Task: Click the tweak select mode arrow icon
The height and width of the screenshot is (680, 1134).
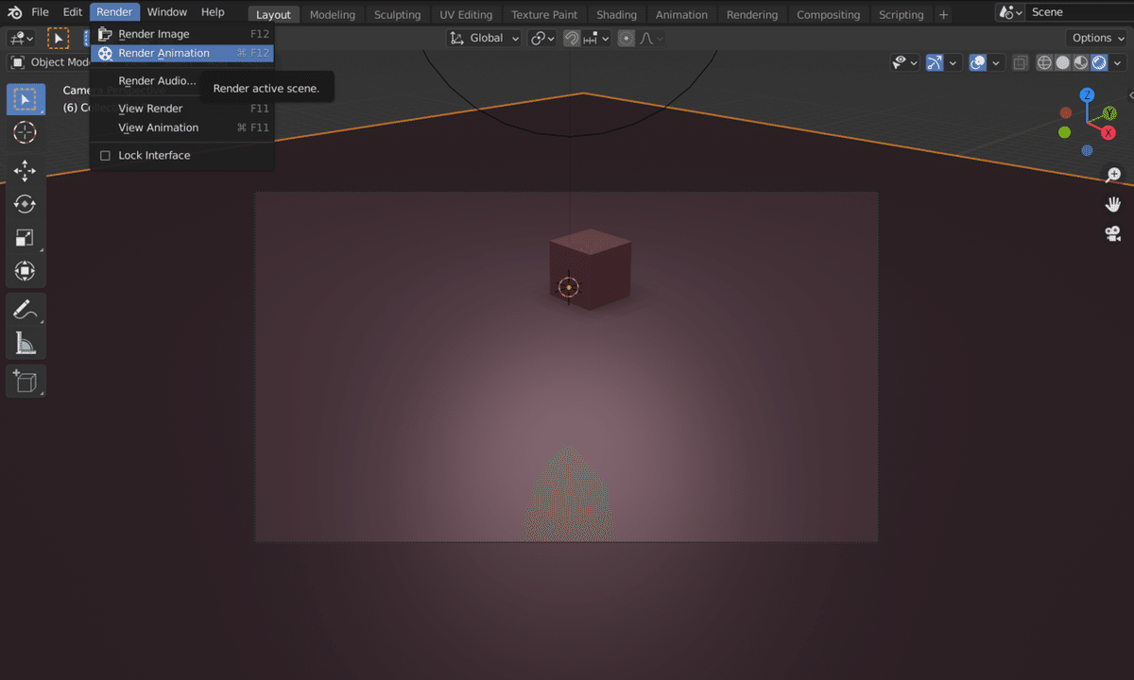Action: 59,38
